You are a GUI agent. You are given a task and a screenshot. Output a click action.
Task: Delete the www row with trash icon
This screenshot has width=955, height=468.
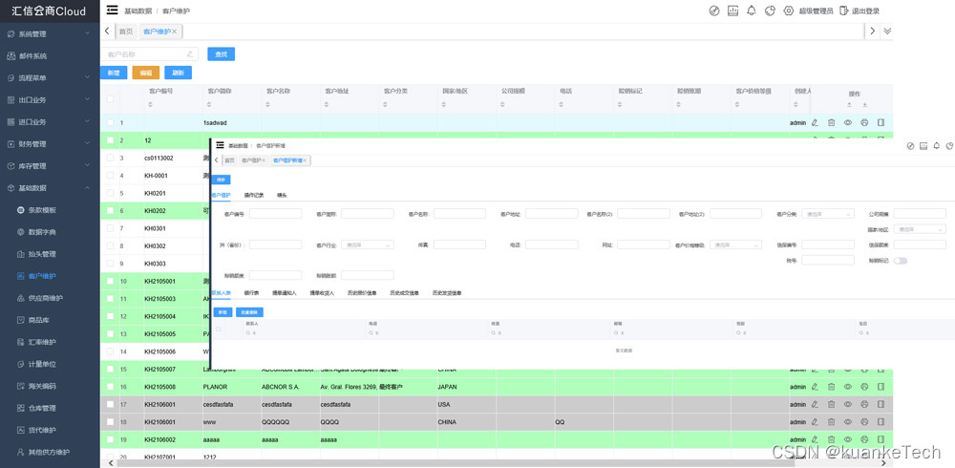832,422
